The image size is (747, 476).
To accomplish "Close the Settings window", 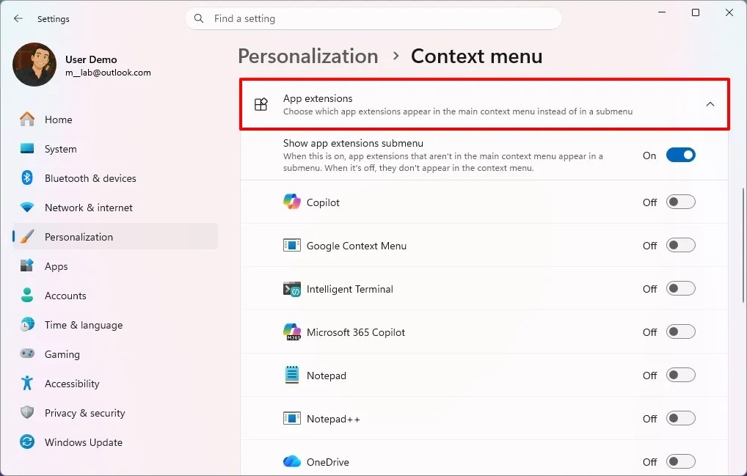I will [x=729, y=12].
